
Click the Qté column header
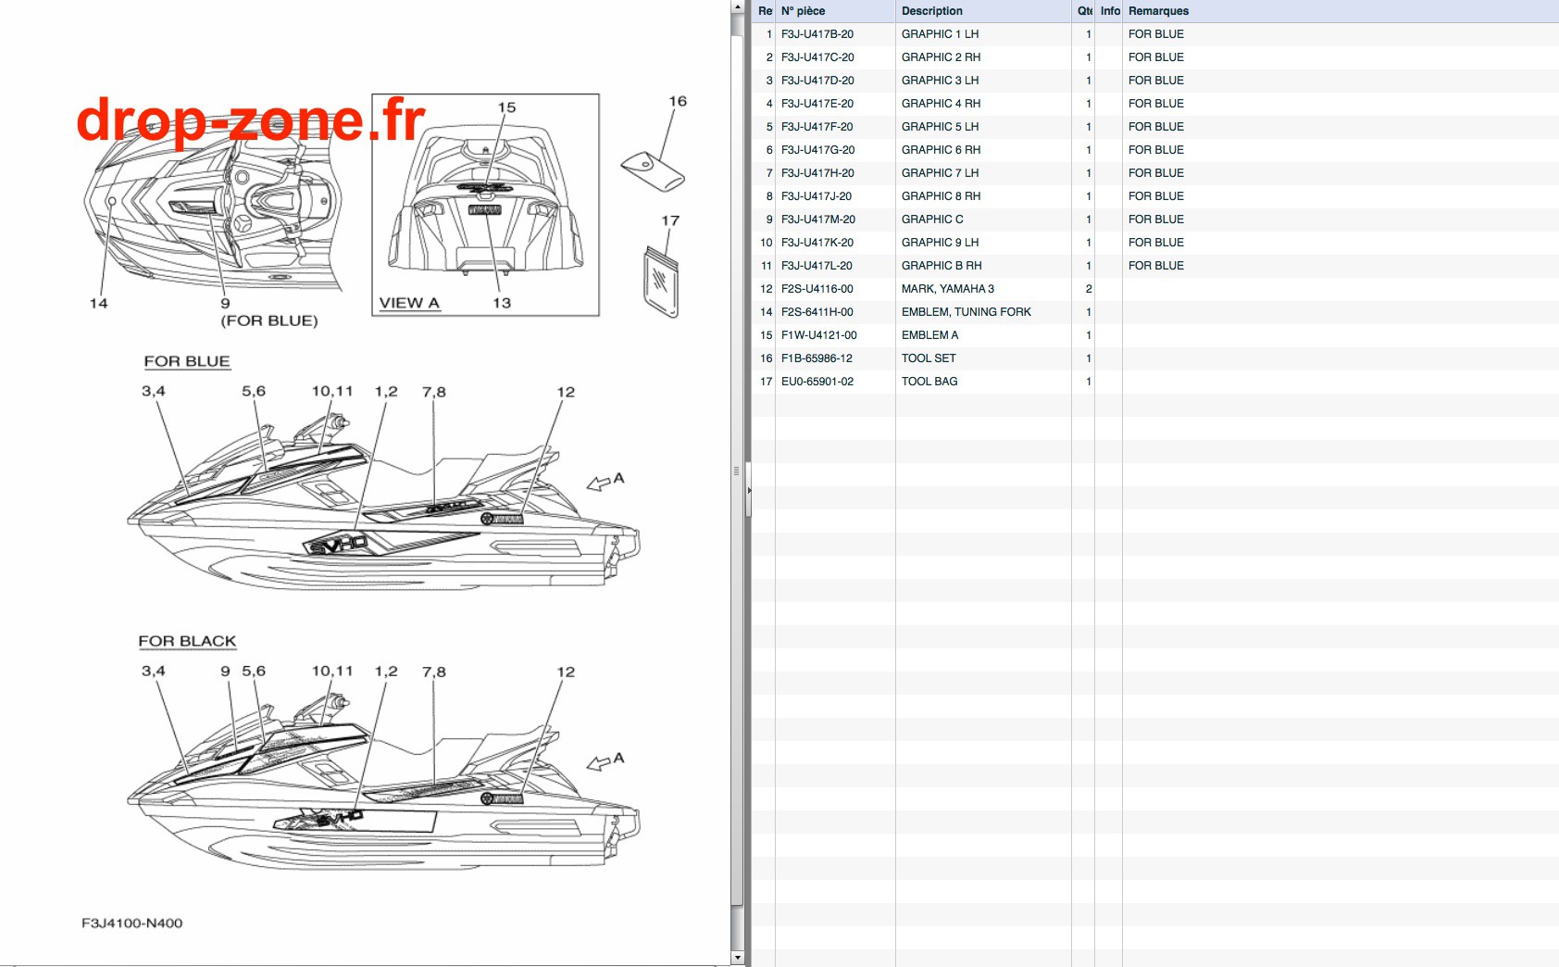pyautogui.click(x=1083, y=11)
